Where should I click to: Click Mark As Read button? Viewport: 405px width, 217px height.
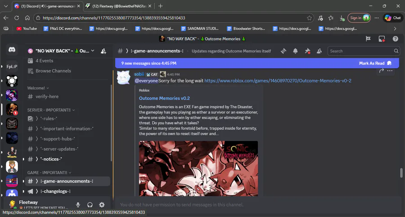pos(375,63)
